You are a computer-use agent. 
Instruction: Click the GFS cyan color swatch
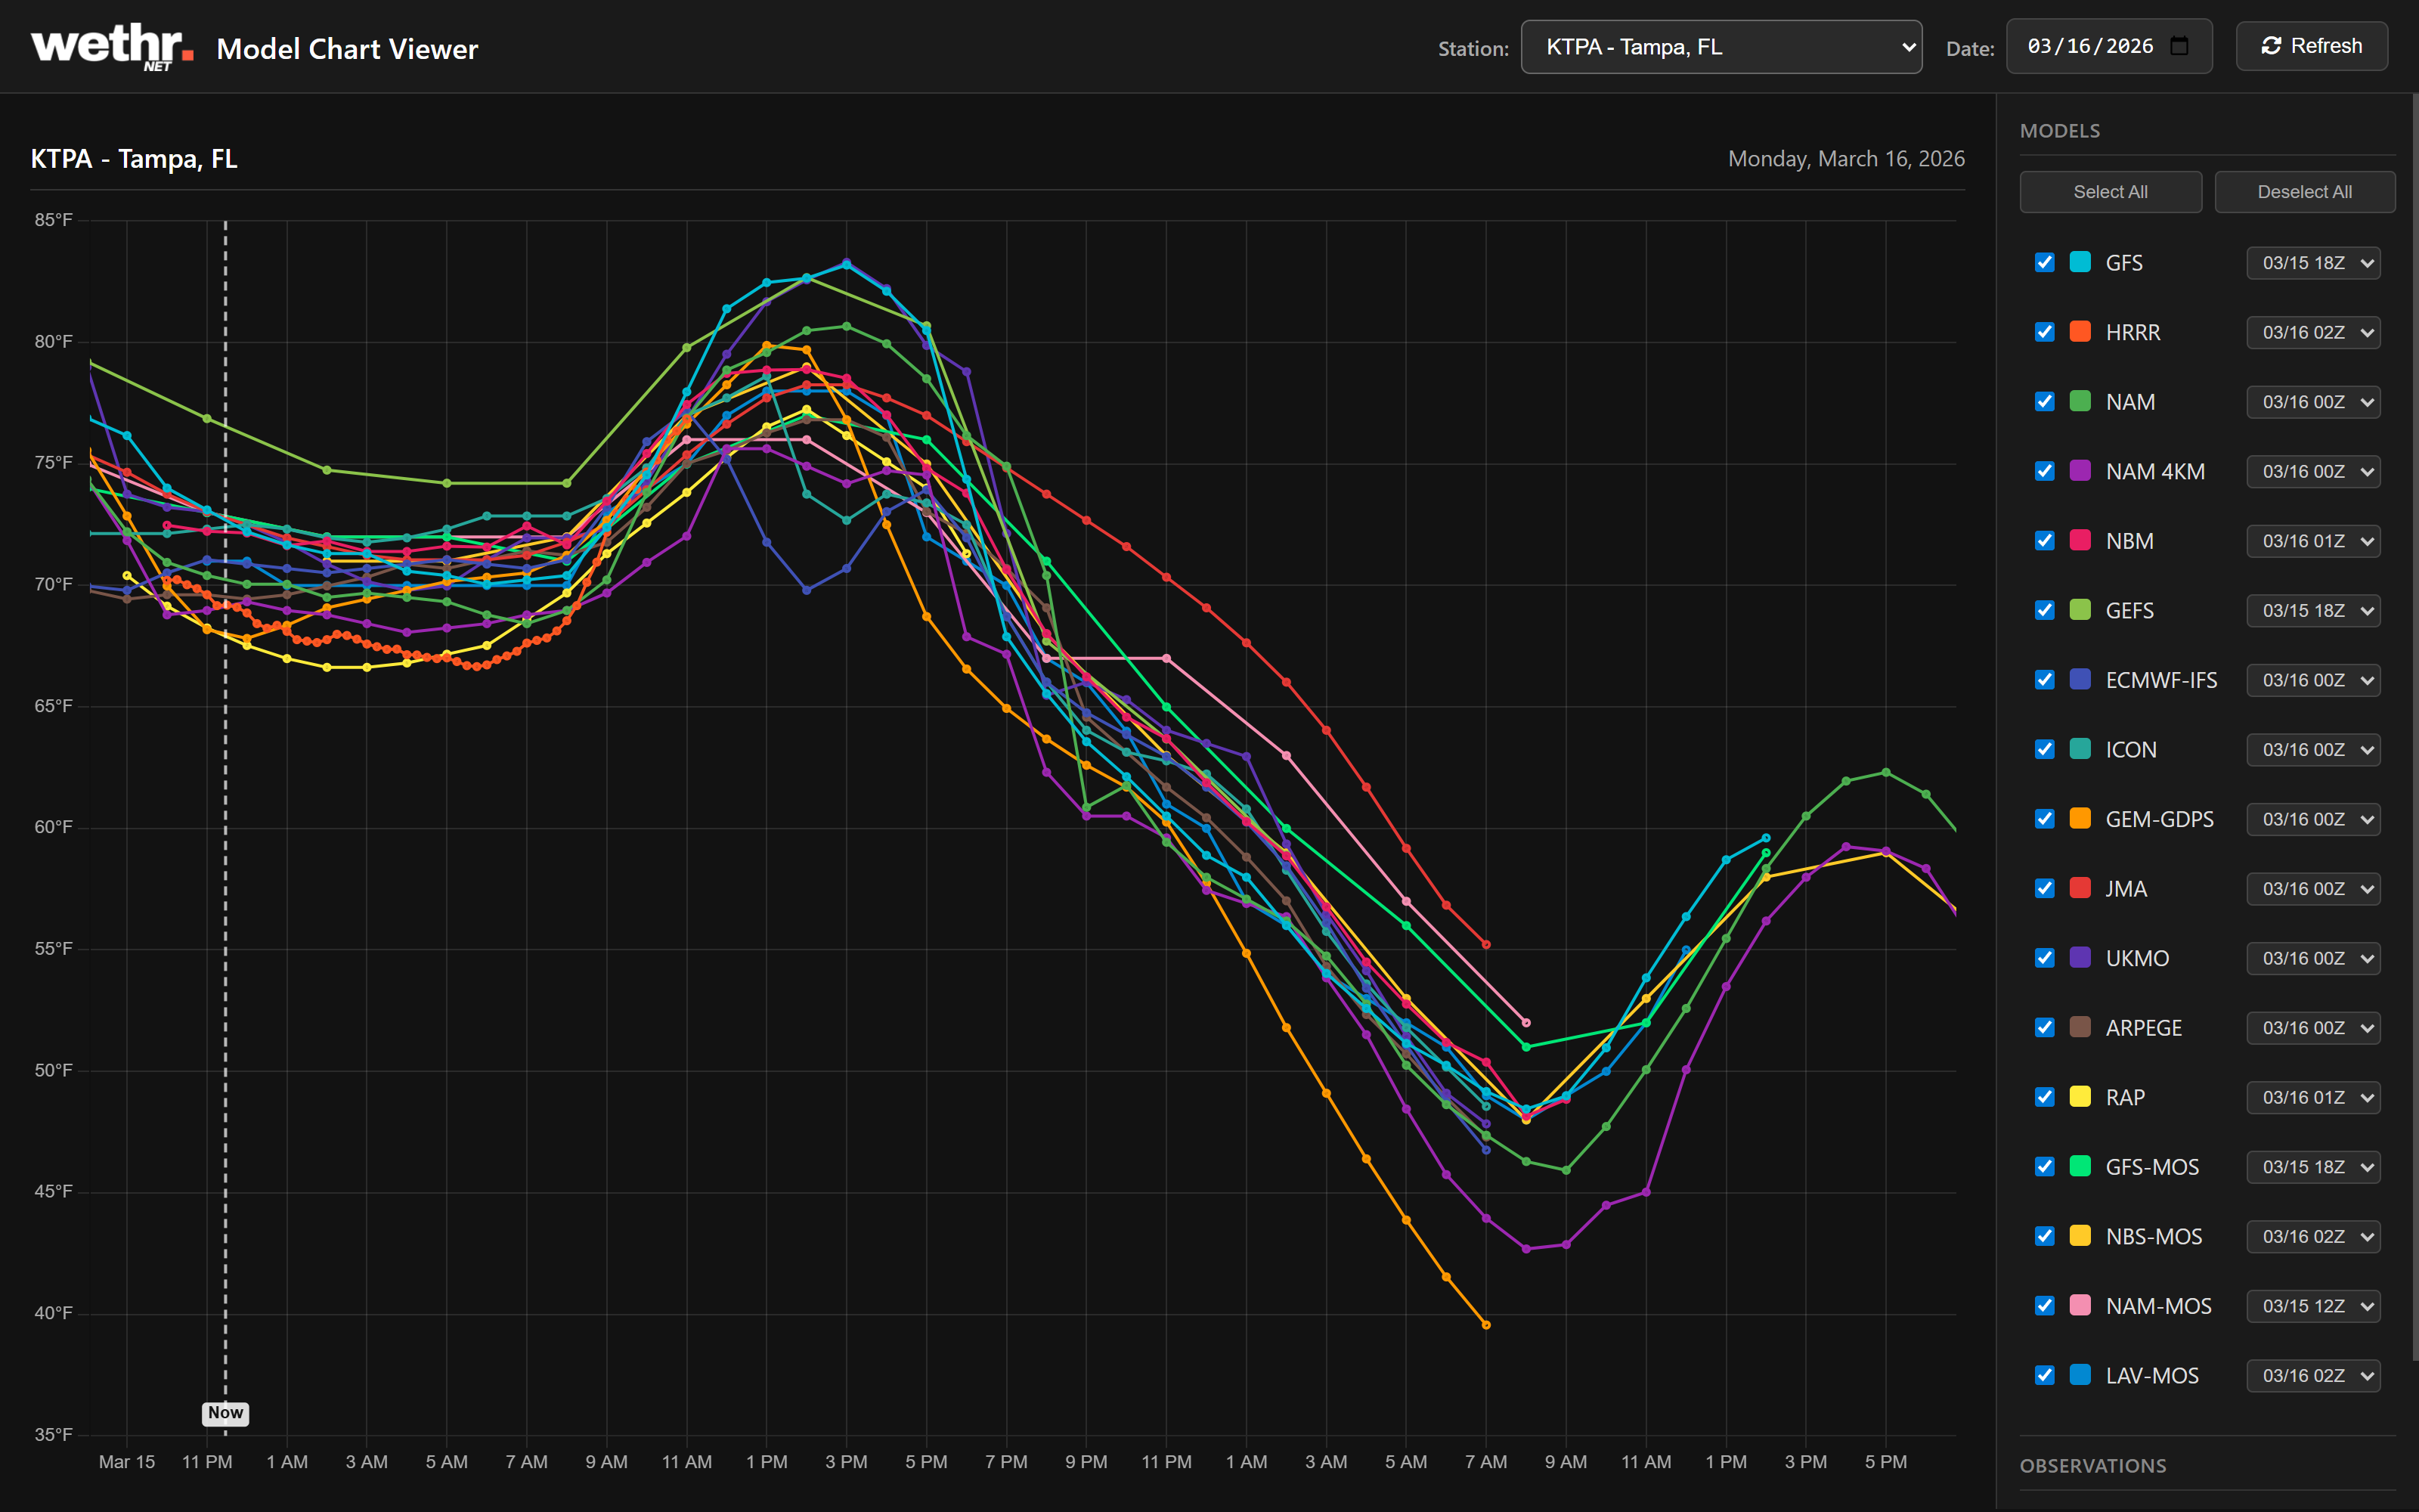(x=2080, y=262)
